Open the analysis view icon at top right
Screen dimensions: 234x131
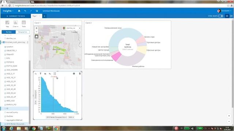coord(231,16)
